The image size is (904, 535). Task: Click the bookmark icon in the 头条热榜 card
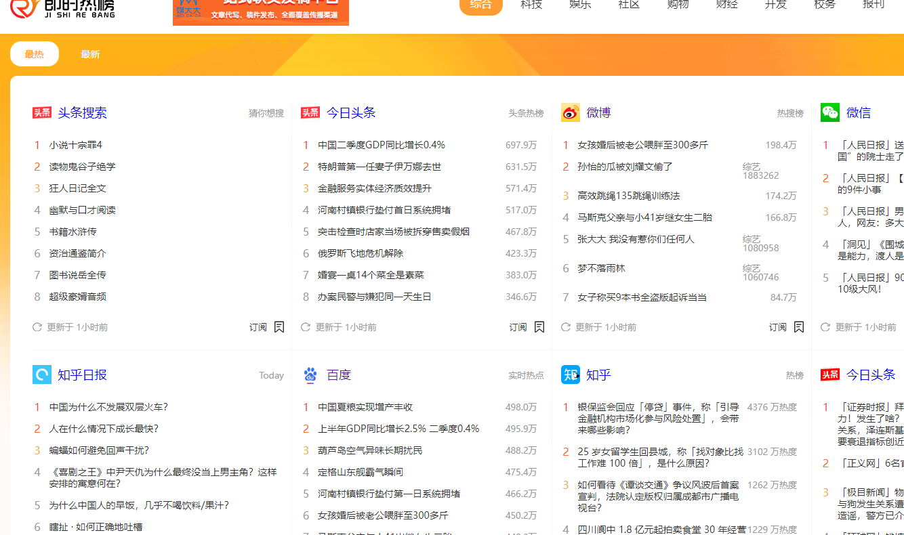[539, 327]
